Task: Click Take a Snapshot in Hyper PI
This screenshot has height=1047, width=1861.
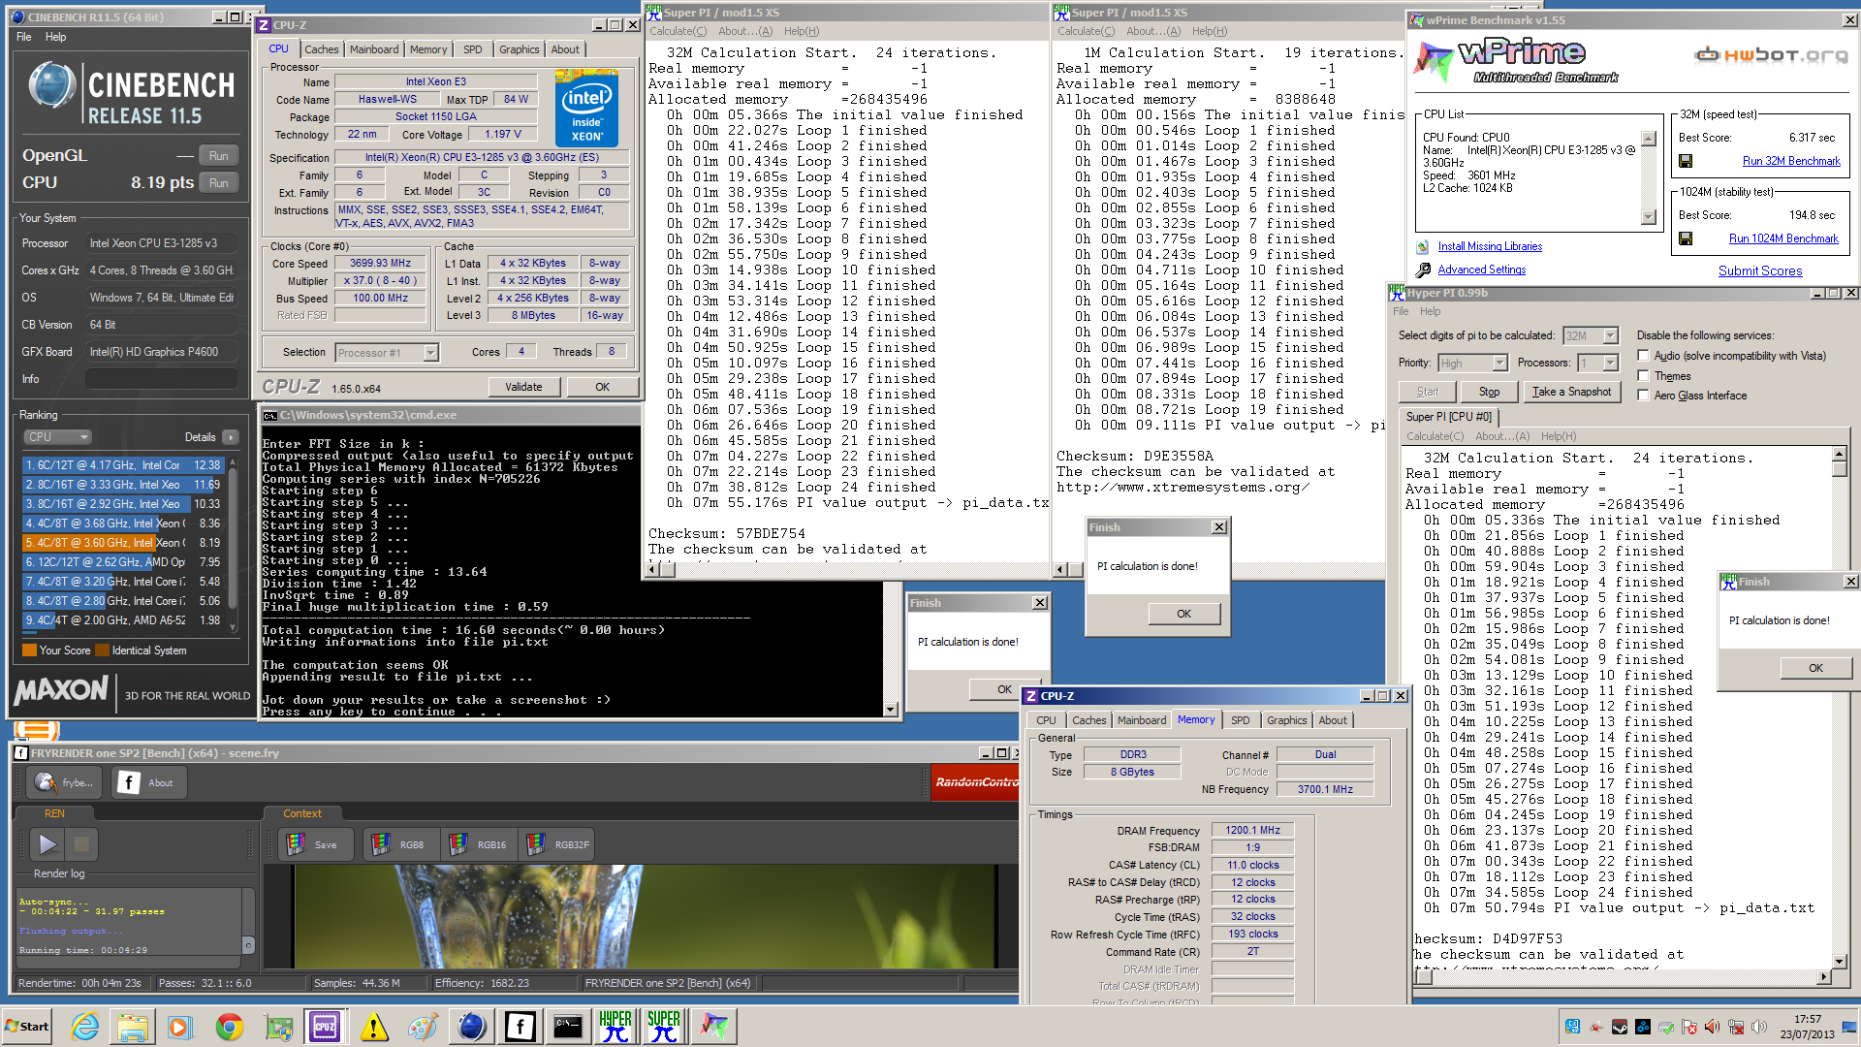Action: (1571, 392)
